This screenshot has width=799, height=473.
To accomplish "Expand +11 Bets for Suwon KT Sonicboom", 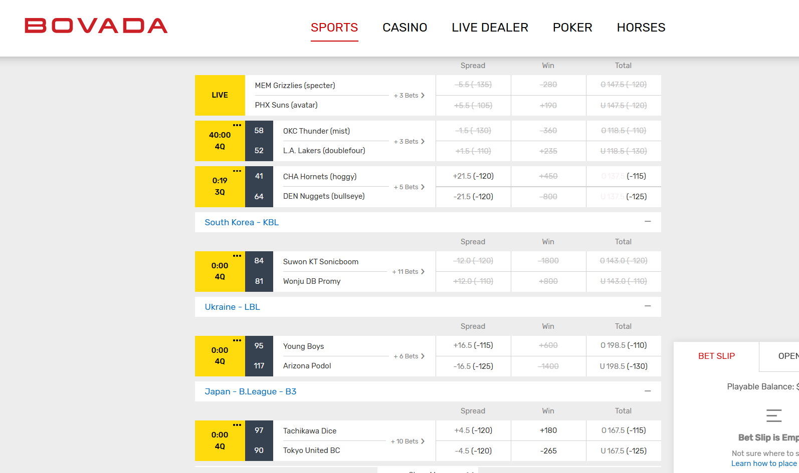I will pyautogui.click(x=409, y=272).
